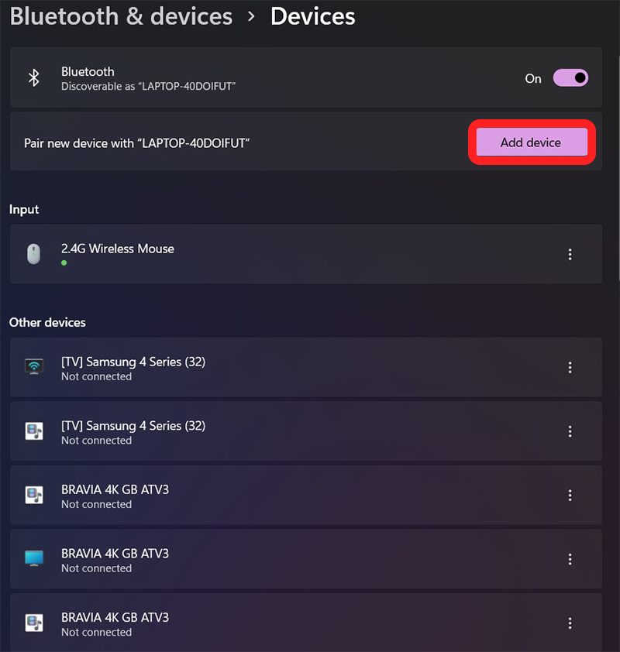Expand more options for the last BRAVIA entry
The image size is (620, 652).
tap(570, 623)
